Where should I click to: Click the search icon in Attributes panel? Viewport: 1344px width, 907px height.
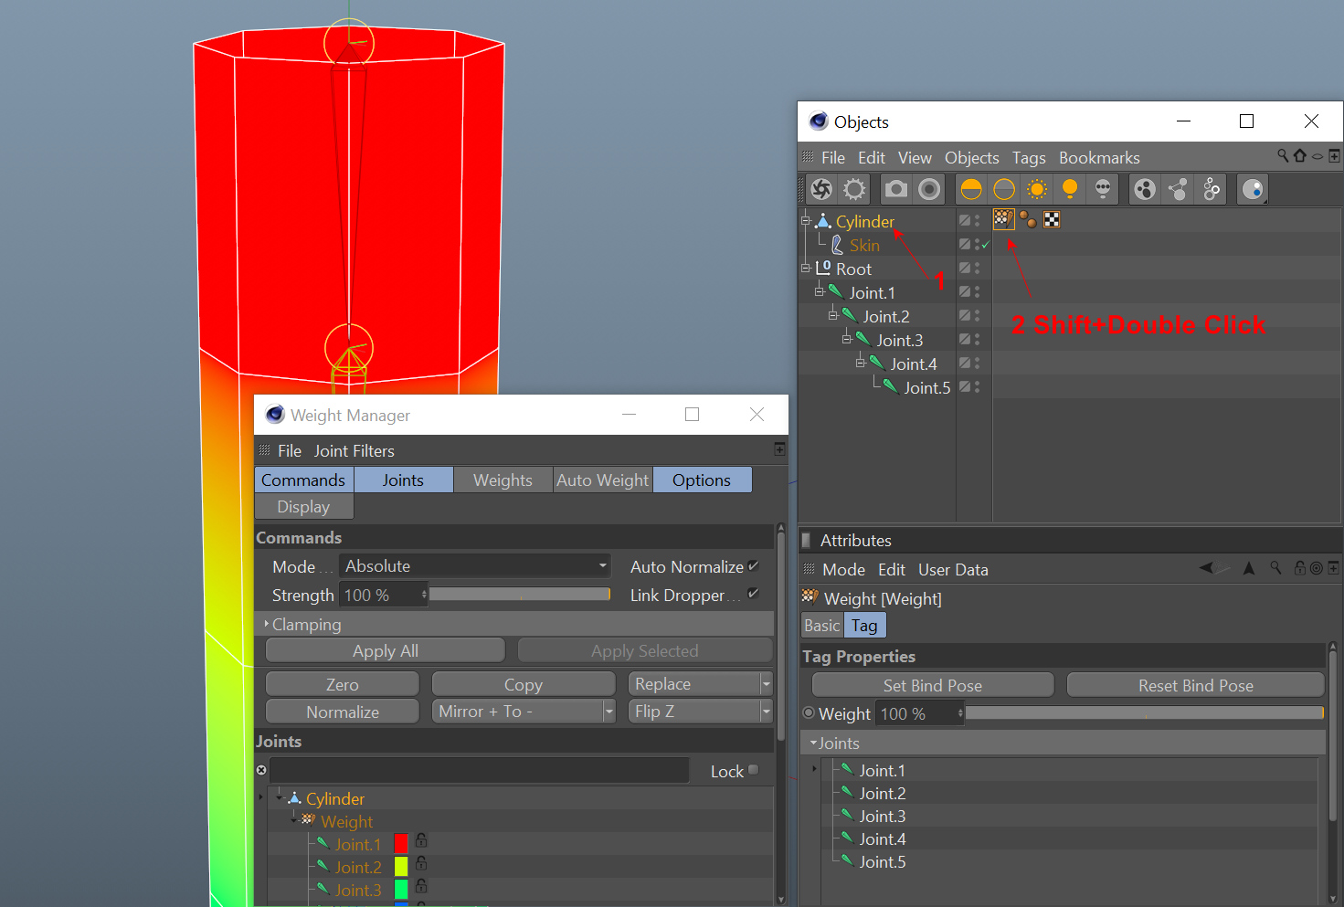pyautogui.click(x=1276, y=568)
